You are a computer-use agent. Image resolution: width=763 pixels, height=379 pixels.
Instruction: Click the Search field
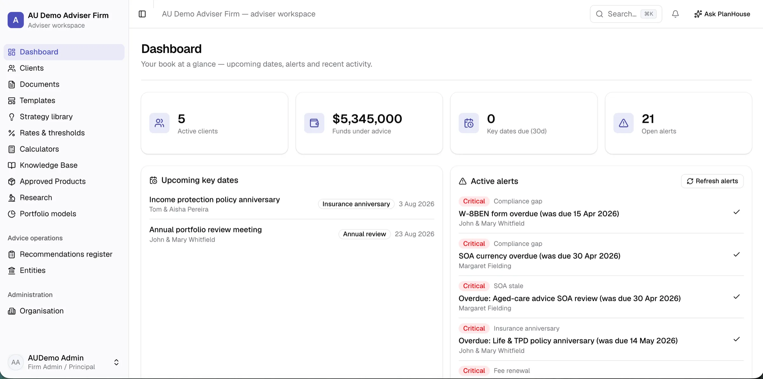[626, 14]
